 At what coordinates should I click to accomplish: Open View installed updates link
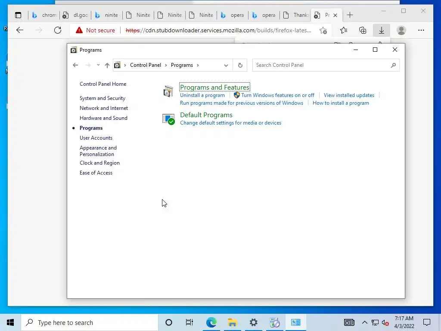(x=349, y=95)
